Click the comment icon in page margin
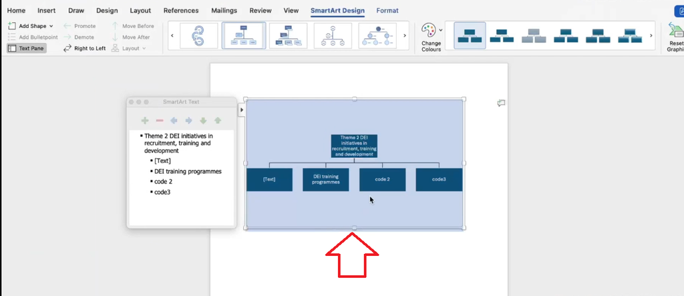Image resolution: width=684 pixels, height=296 pixels. coord(501,103)
